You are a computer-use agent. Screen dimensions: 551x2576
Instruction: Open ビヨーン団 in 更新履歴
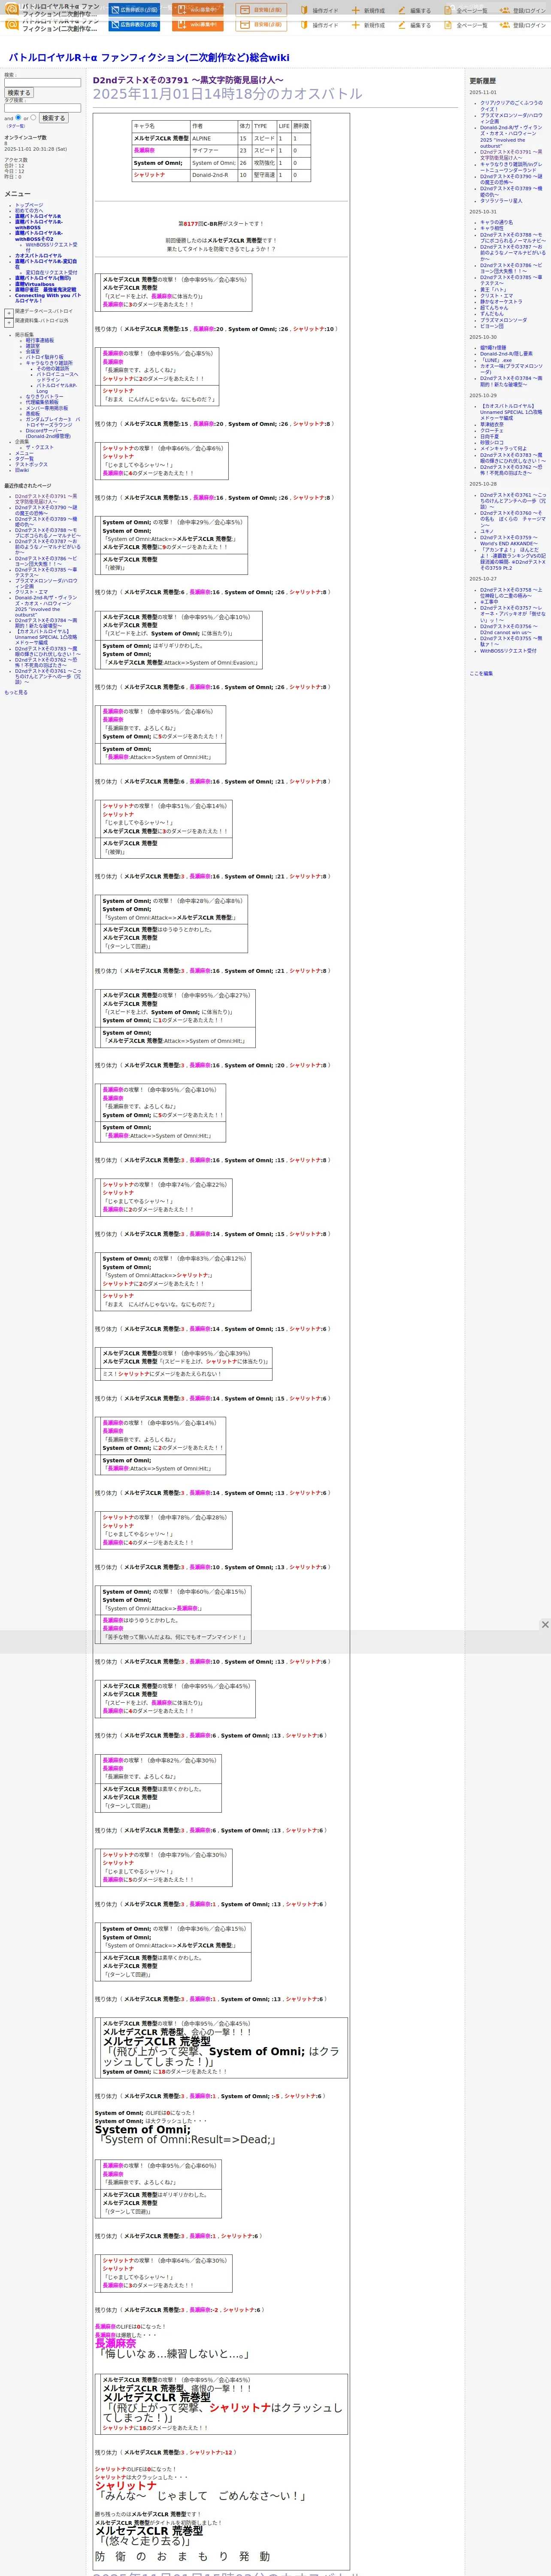(492, 326)
